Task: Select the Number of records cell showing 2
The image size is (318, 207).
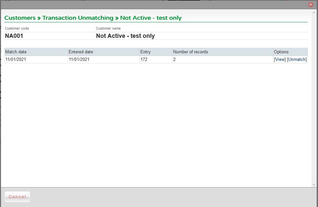Action: (x=223, y=60)
